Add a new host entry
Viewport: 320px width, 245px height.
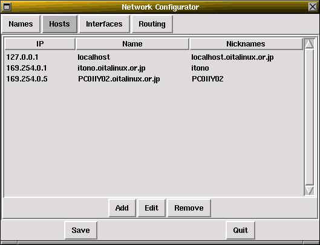pyautogui.click(x=122, y=208)
